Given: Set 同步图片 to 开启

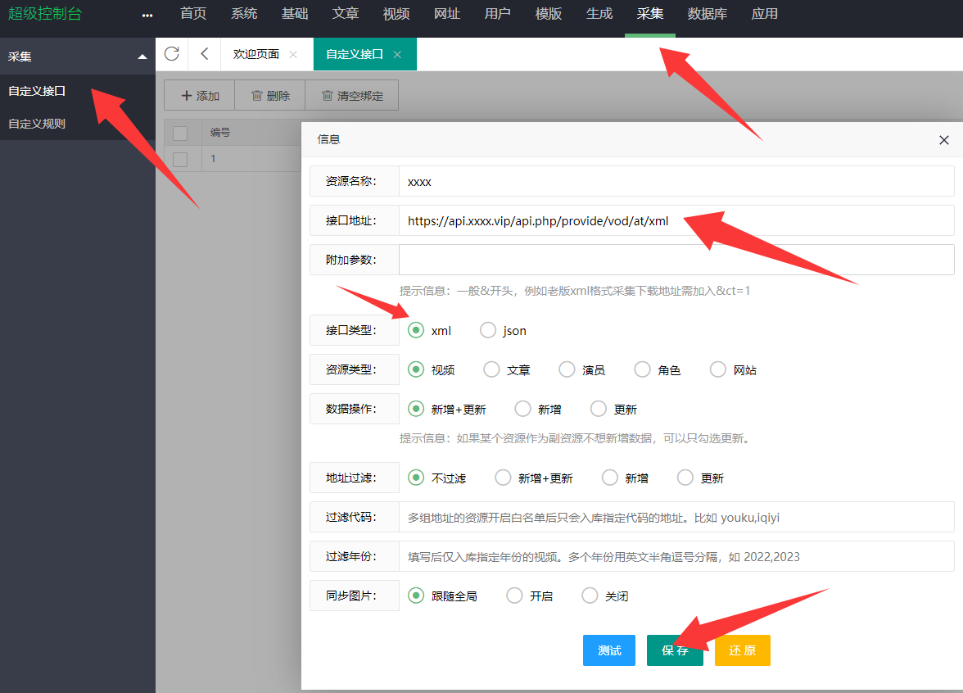Looking at the screenshot, I should pyautogui.click(x=515, y=596).
